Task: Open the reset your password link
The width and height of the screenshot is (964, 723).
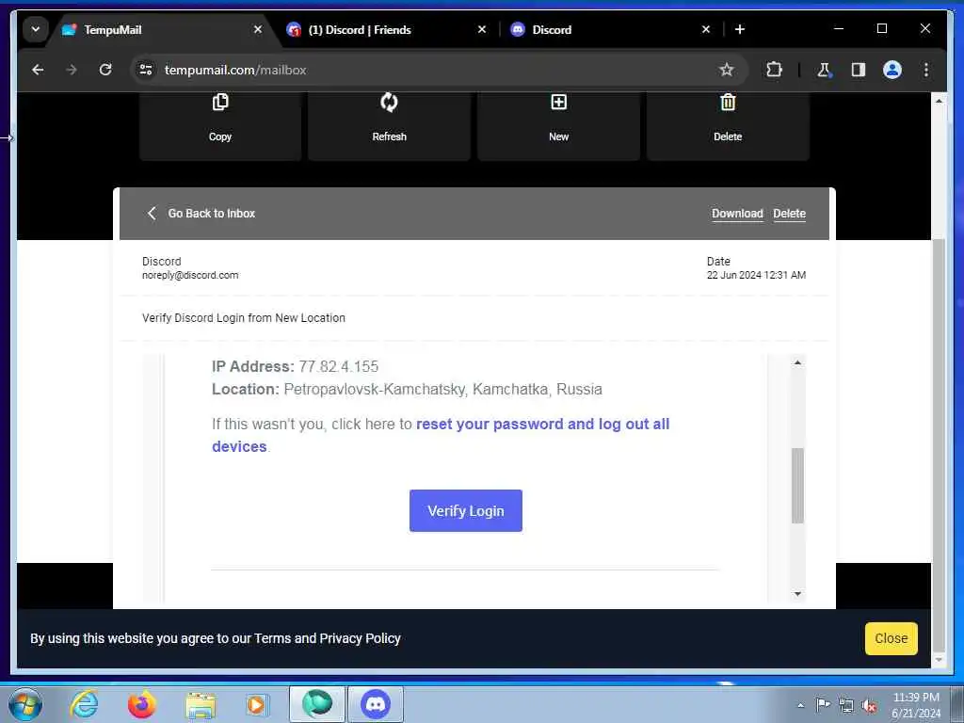Action: [441, 435]
